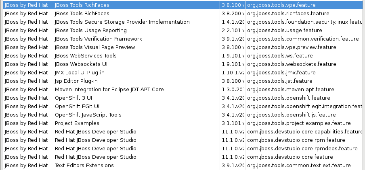Image resolution: width=365 pixels, height=170 pixels.
Task: Choose the JBoss Tools Usage Reporting row
Action: click(x=90, y=31)
